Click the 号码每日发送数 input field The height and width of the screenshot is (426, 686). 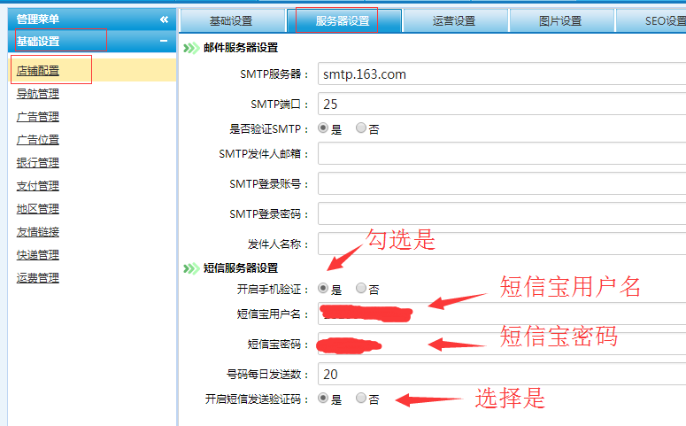(x=501, y=374)
